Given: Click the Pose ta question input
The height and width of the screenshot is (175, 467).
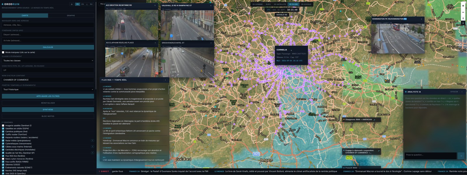Looking at the screenshot, I should 431,156.
